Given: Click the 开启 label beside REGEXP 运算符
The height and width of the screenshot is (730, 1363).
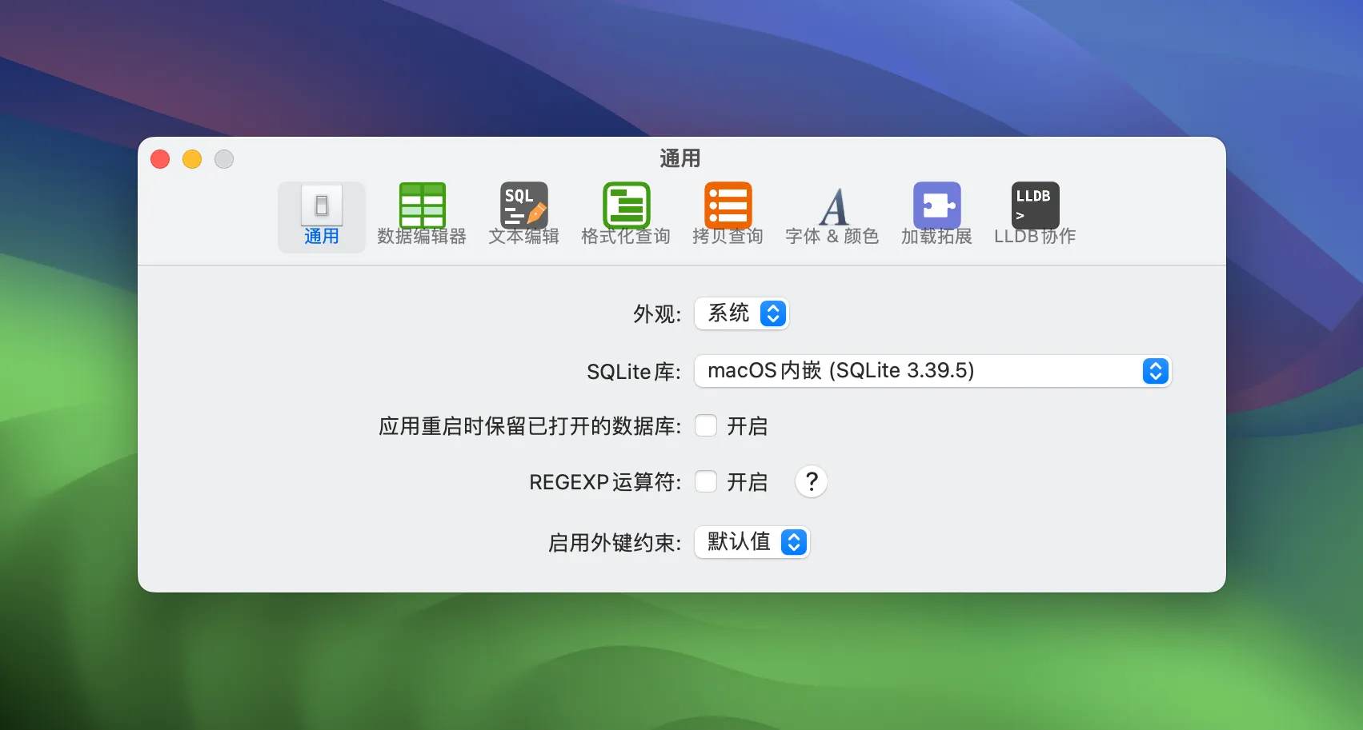Looking at the screenshot, I should point(747,482).
